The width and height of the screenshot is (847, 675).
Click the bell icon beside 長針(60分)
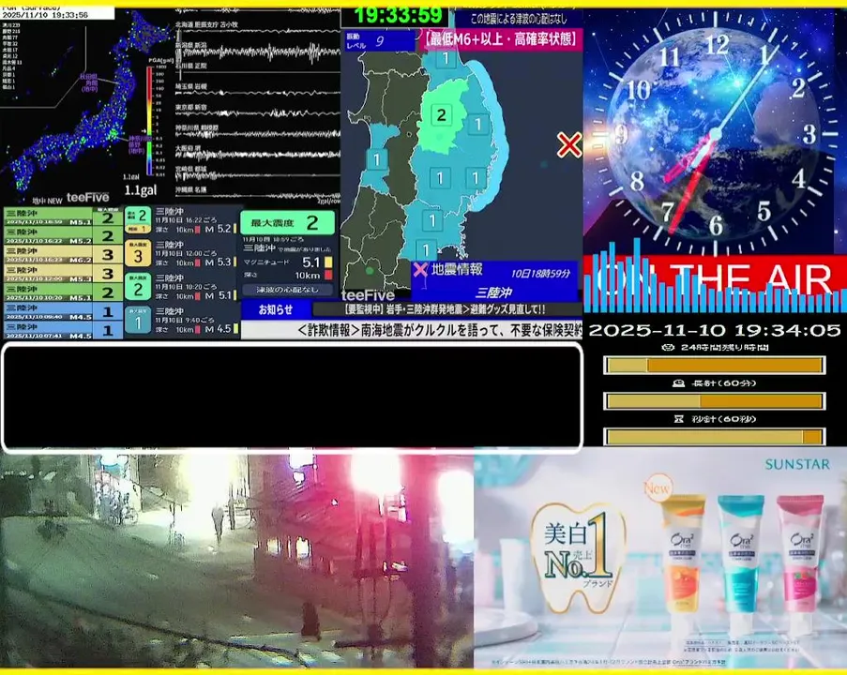[678, 383]
